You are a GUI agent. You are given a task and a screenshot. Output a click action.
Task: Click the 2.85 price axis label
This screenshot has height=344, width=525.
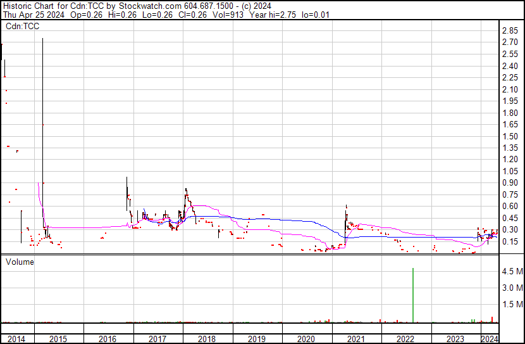[x=510, y=31]
